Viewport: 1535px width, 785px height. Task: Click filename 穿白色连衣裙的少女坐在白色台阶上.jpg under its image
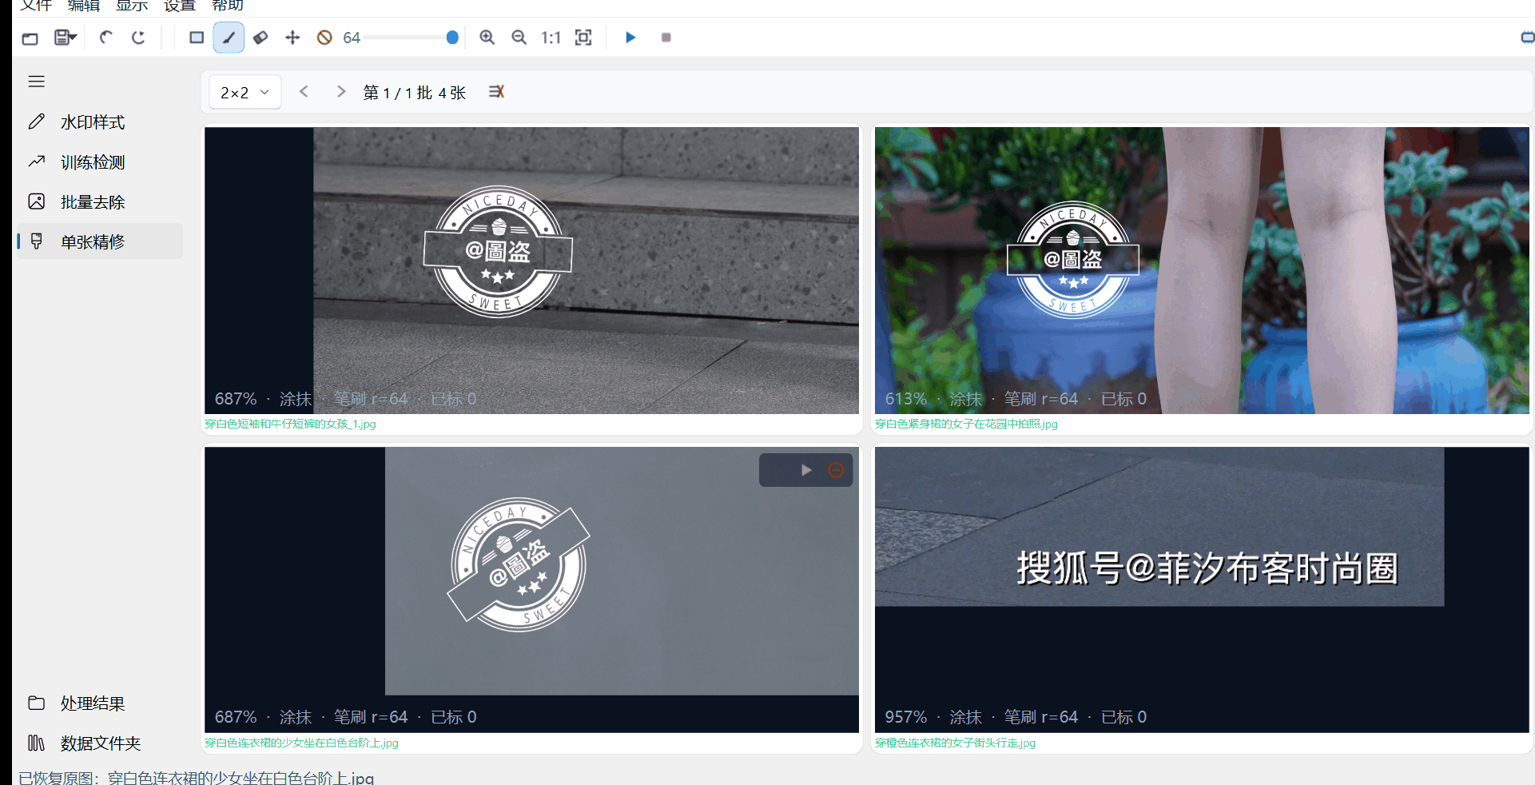(x=301, y=743)
